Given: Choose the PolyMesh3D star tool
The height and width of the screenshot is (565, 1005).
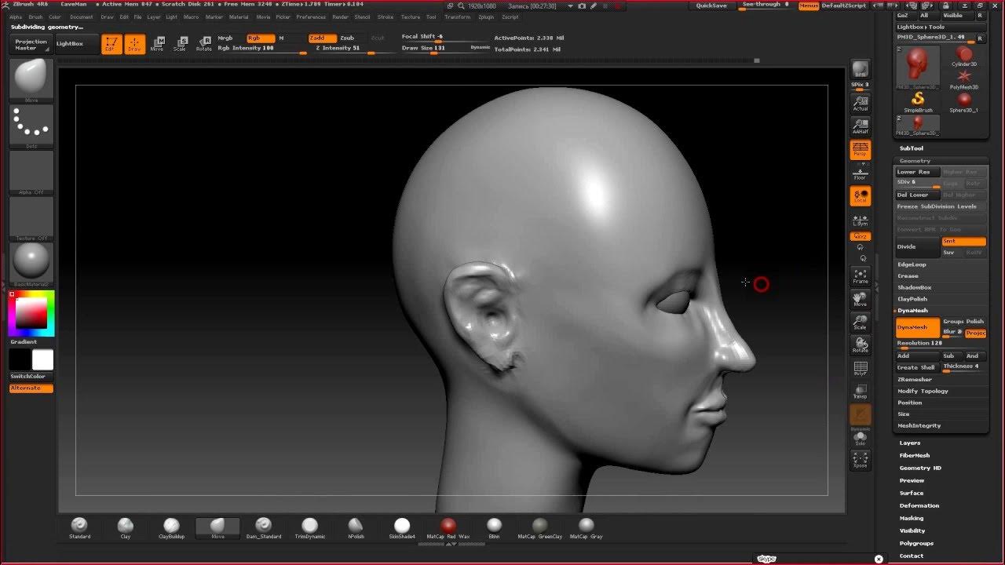Looking at the screenshot, I should click(x=964, y=78).
